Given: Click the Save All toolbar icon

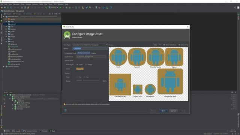Looking at the screenshot, I should [5, 7].
